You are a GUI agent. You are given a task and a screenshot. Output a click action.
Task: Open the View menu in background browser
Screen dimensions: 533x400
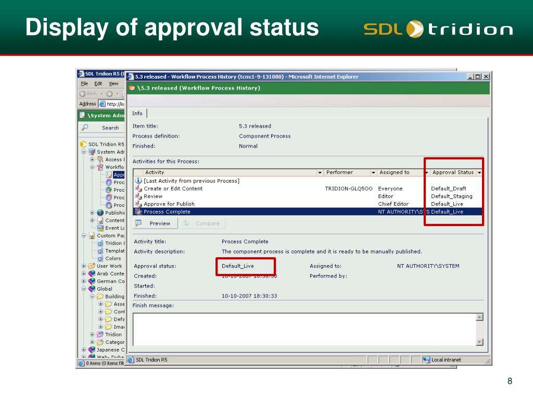click(113, 84)
